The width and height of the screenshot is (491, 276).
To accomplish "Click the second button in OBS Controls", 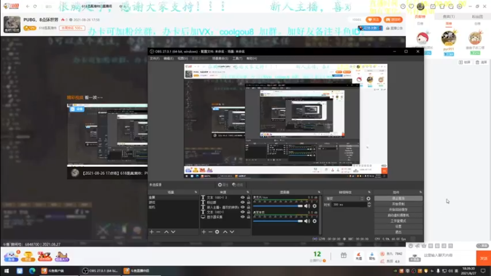I will tap(398, 204).
